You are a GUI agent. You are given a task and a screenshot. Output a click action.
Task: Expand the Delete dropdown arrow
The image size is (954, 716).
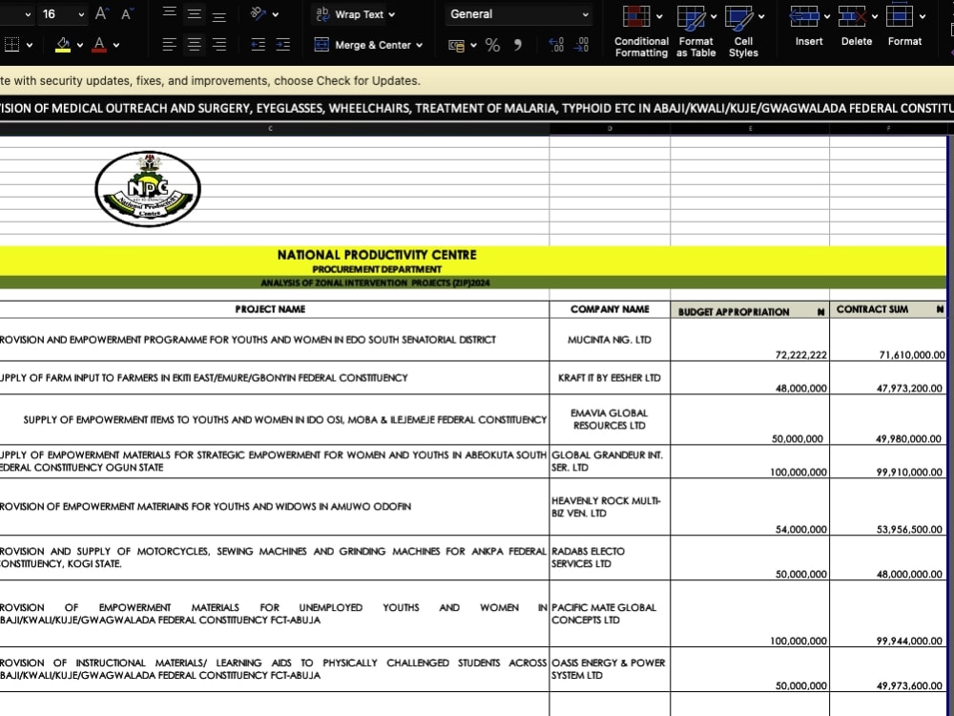[x=875, y=16]
